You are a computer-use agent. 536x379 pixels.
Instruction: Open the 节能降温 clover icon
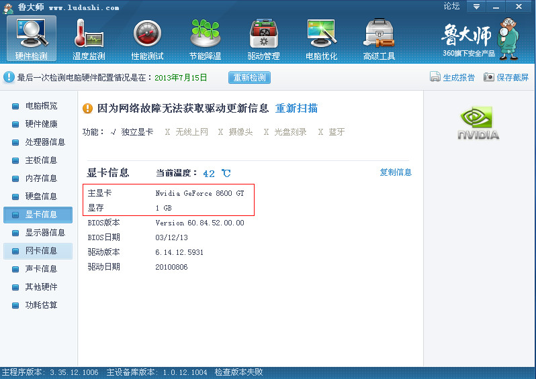[205, 39]
